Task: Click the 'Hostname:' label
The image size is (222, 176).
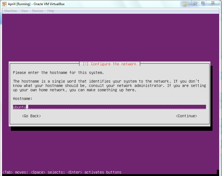Action: pos(23,99)
